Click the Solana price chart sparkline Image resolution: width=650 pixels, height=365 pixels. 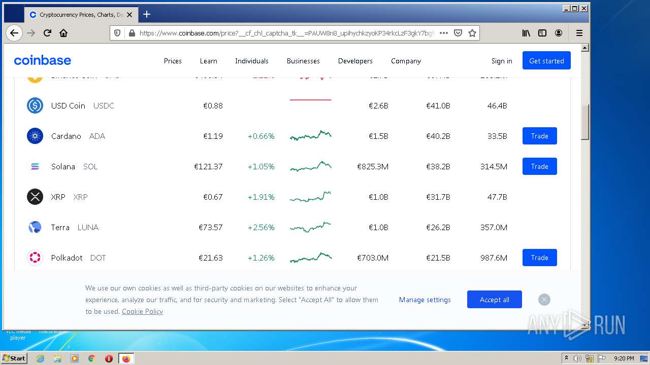pyautogui.click(x=311, y=166)
